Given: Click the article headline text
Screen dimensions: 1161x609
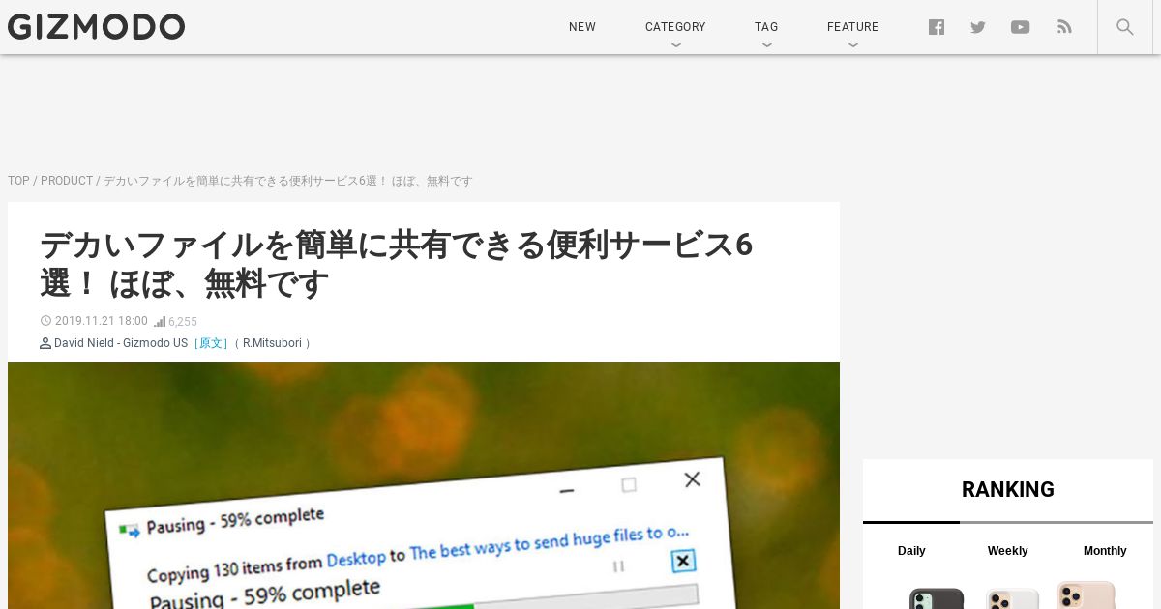Looking at the screenshot, I should click(396, 264).
